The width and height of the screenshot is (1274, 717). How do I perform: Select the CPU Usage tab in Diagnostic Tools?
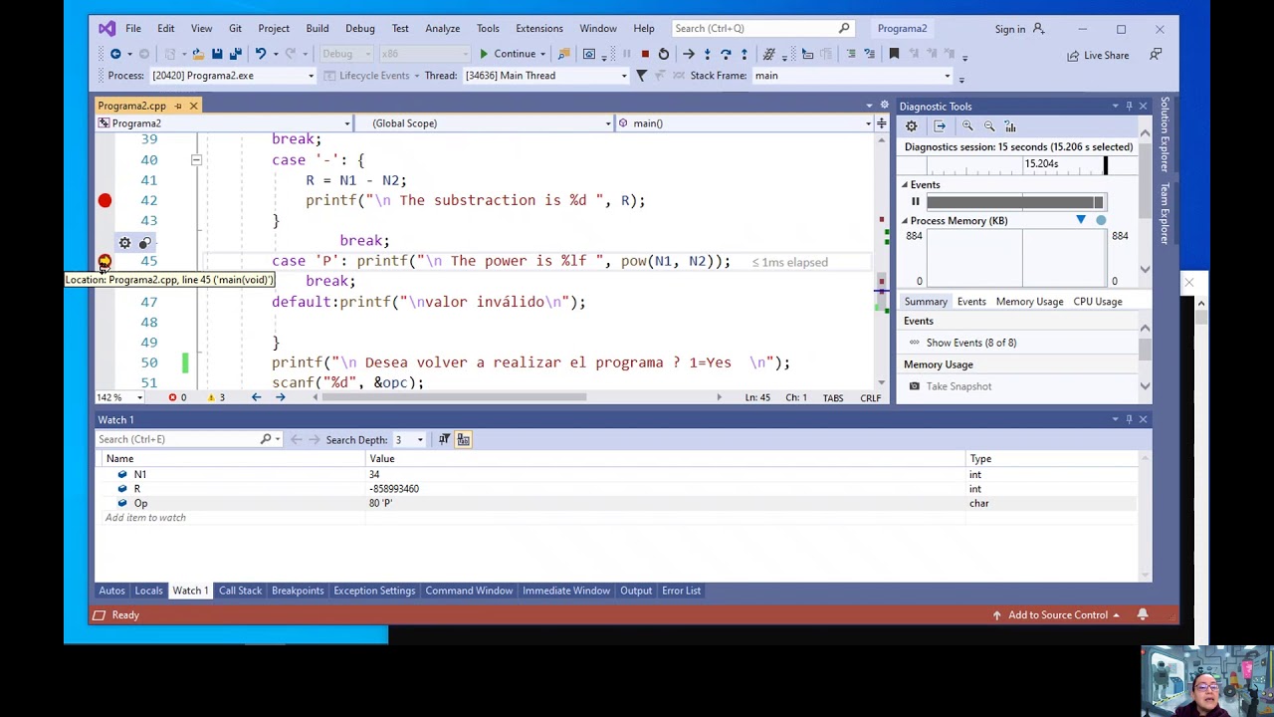[1097, 302]
